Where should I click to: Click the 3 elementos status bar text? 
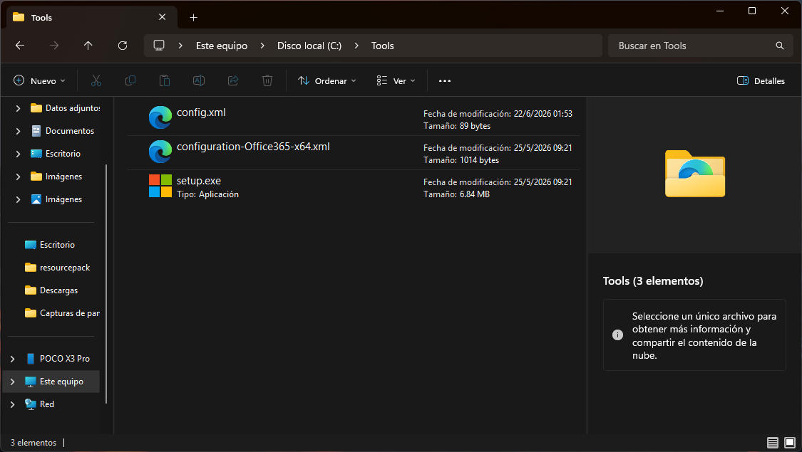(34, 443)
